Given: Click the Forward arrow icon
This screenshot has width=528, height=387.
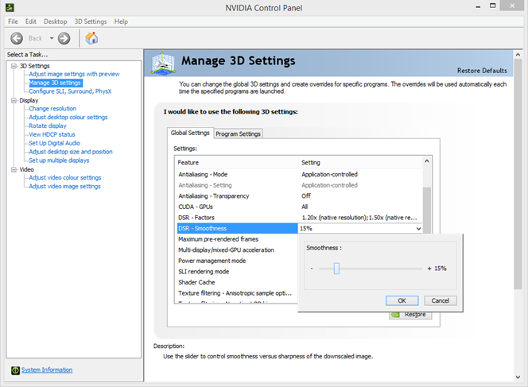Looking at the screenshot, I should [x=64, y=38].
